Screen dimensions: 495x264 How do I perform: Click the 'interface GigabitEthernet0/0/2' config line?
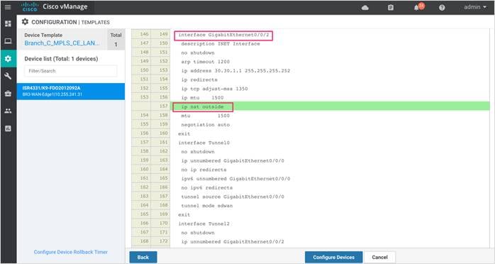tap(223, 35)
